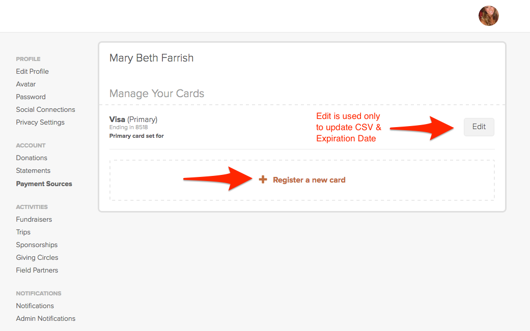Open Notifications settings
Image resolution: width=530 pixels, height=331 pixels.
click(35, 306)
